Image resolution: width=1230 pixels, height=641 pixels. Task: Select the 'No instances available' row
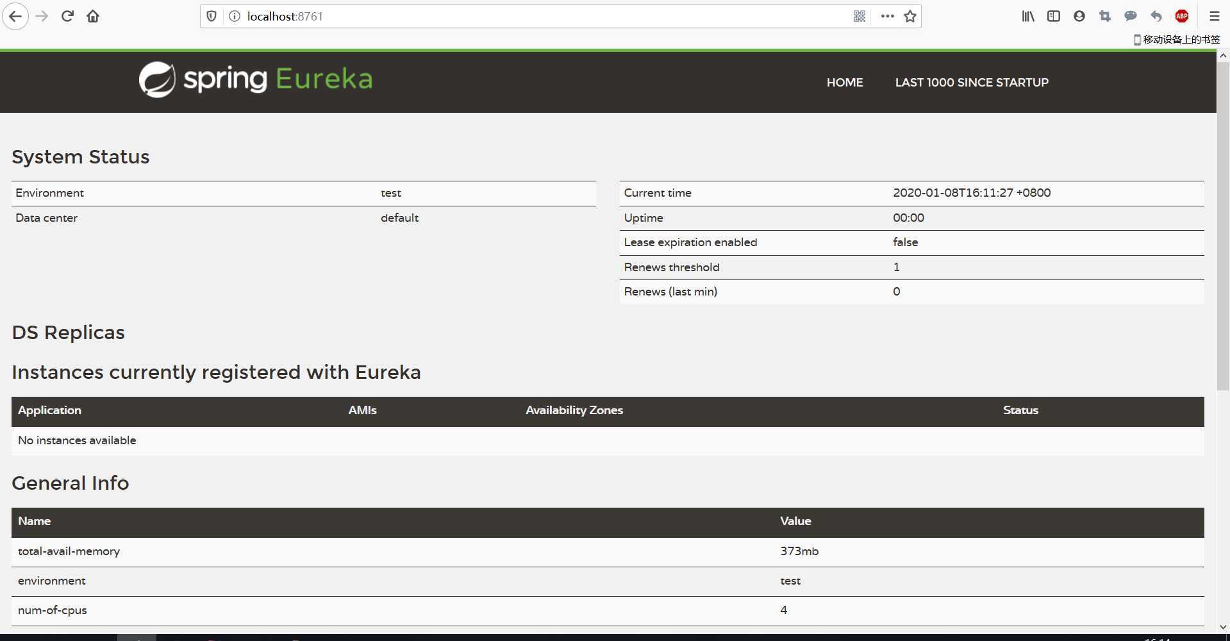(608, 441)
